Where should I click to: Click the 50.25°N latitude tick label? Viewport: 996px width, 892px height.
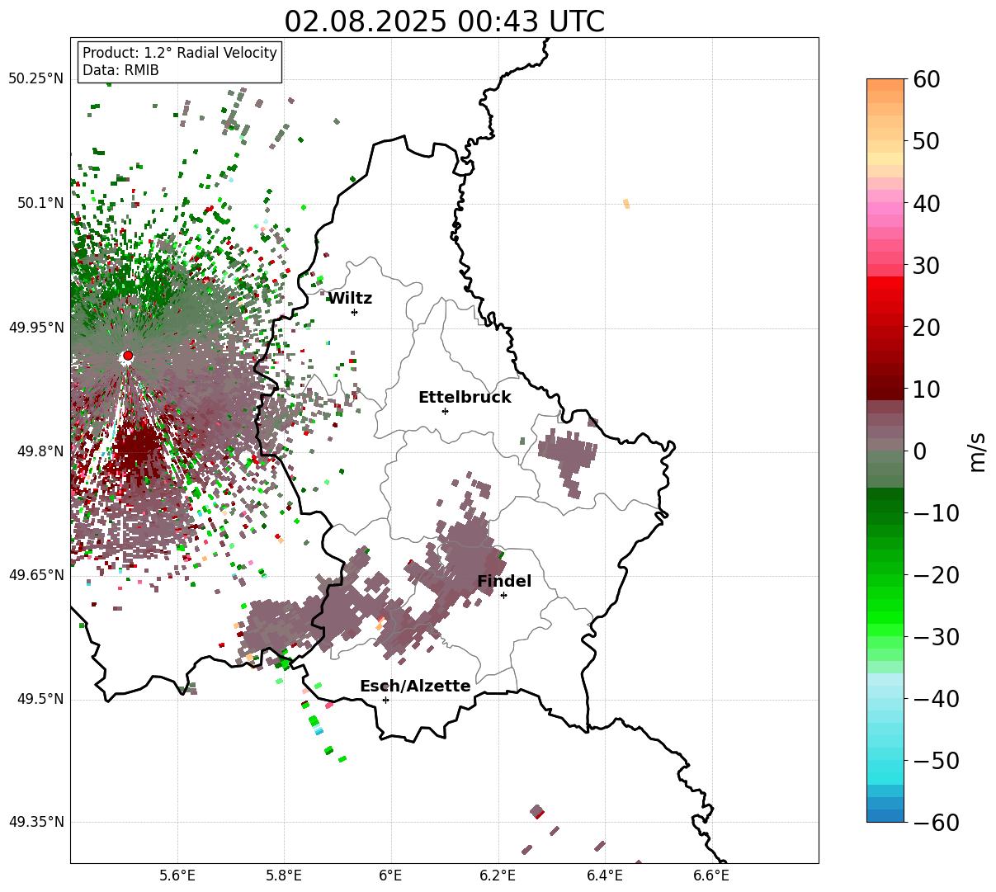[36, 79]
